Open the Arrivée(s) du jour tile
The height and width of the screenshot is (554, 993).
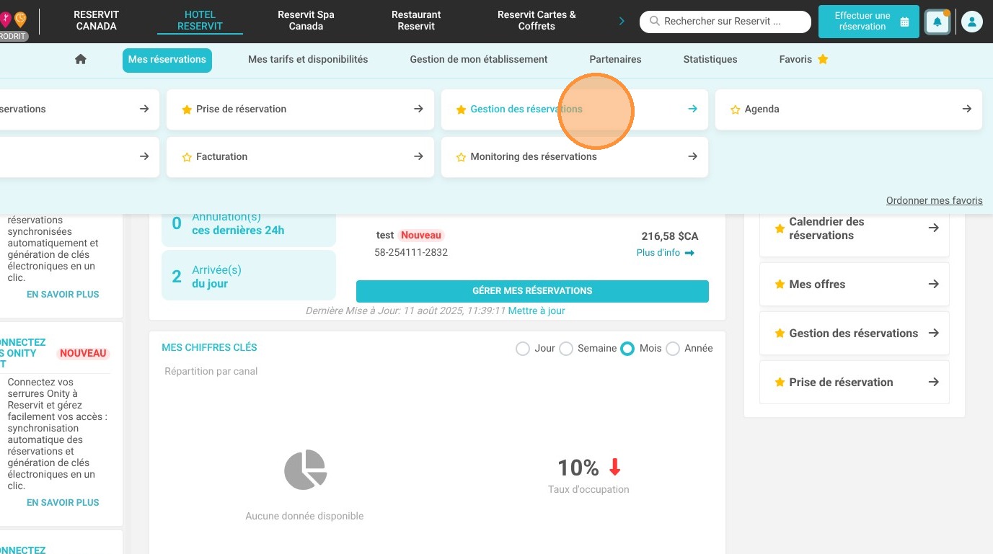pos(249,275)
